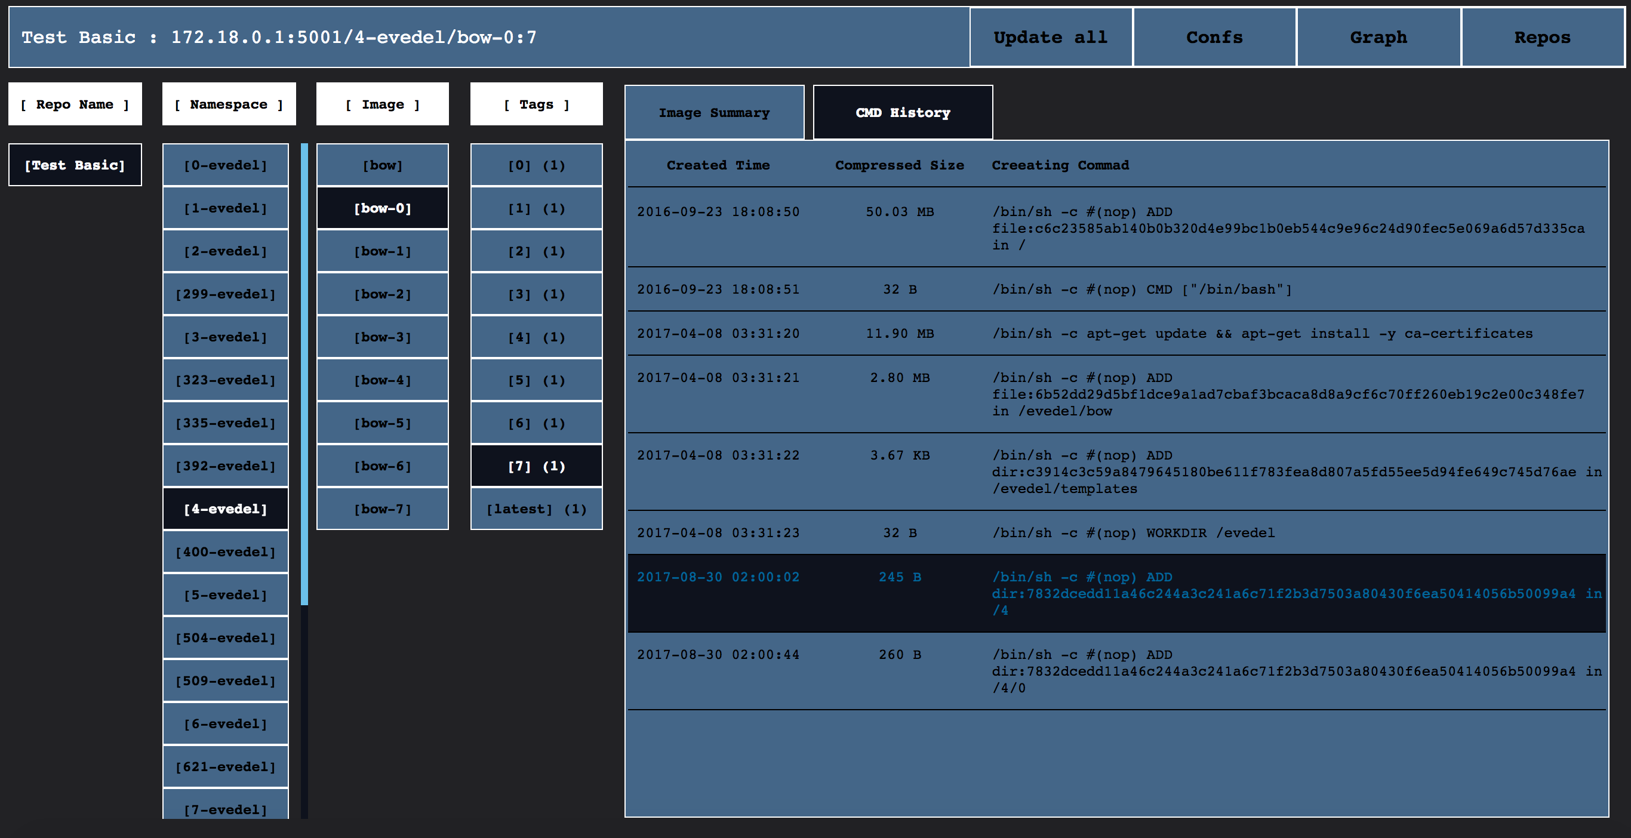
Task: Click the Tags column header
Action: (536, 104)
